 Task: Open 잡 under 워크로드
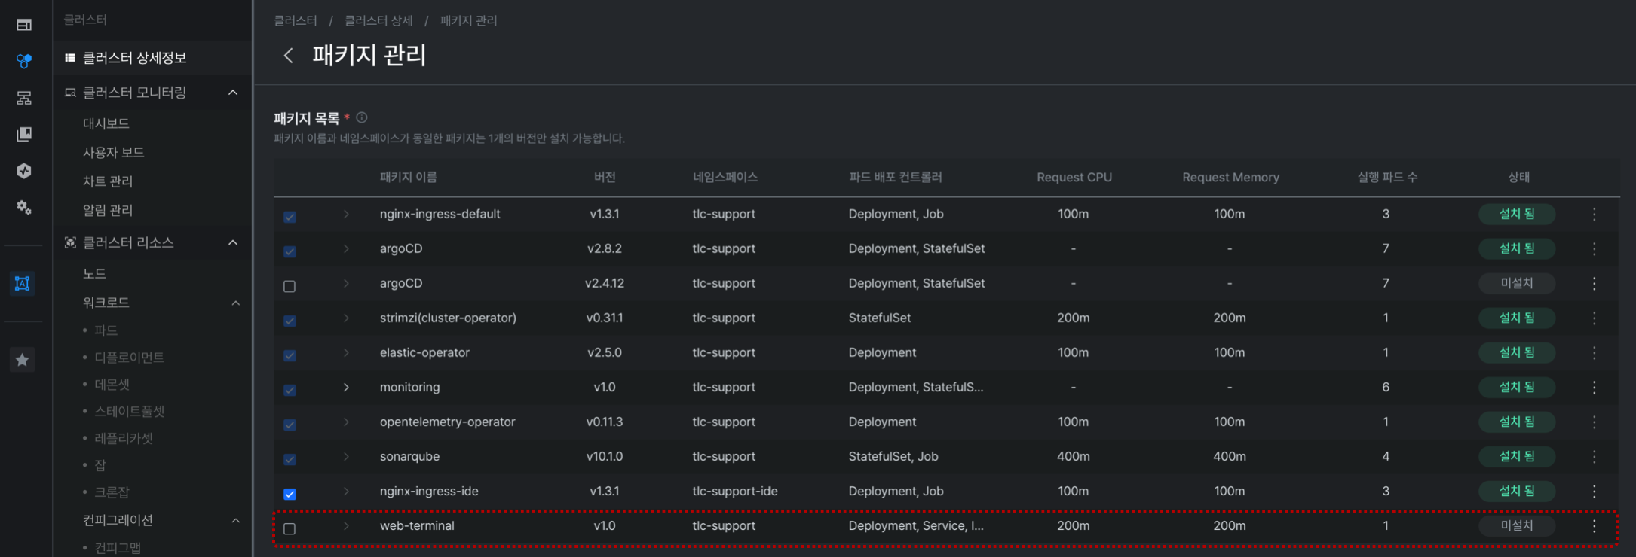tap(100, 465)
